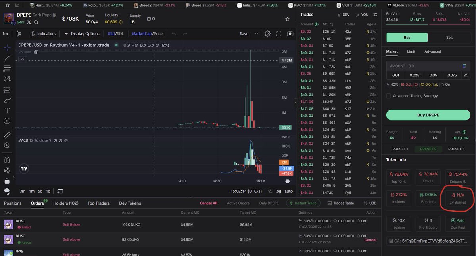The width and height of the screenshot is (476, 256).
Task: Toggle Instant Trade
Action: tap(303, 203)
